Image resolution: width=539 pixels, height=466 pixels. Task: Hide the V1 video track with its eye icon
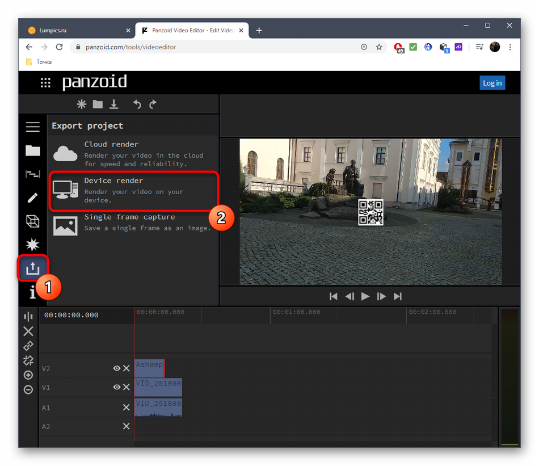[117, 387]
